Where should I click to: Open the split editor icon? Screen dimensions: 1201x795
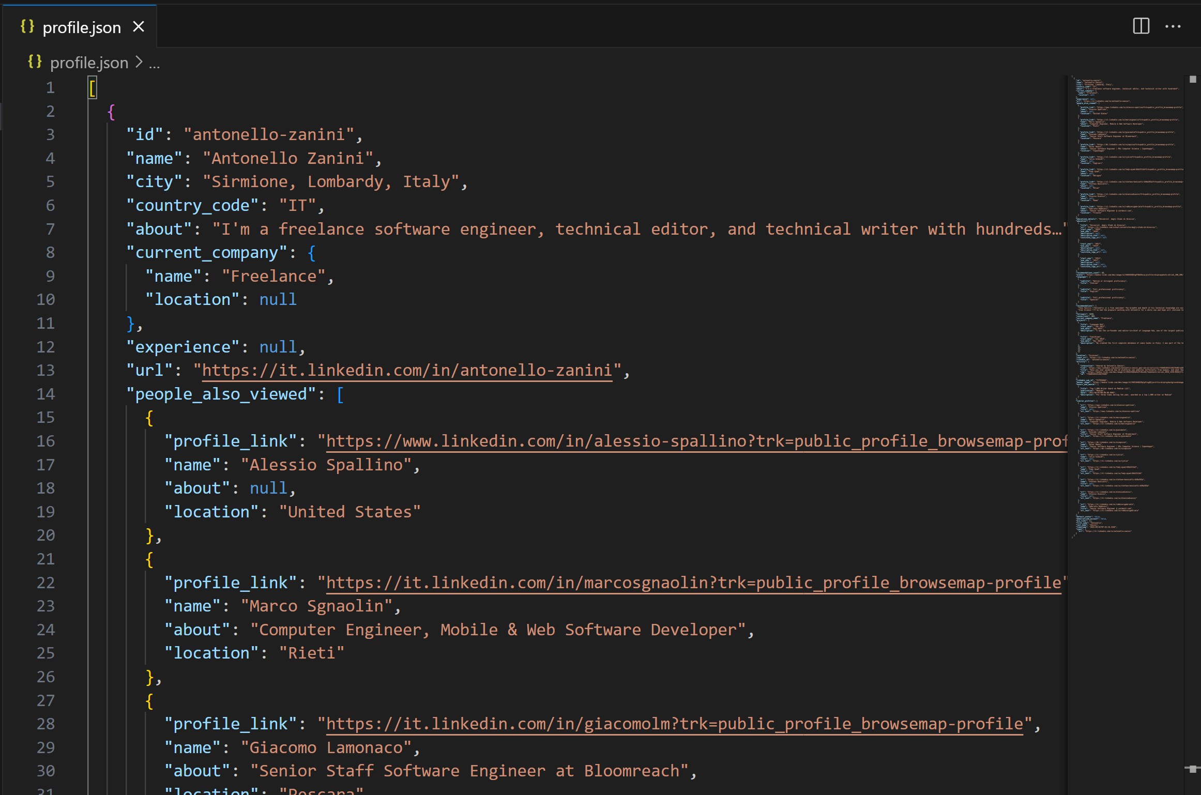[1141, 26]
